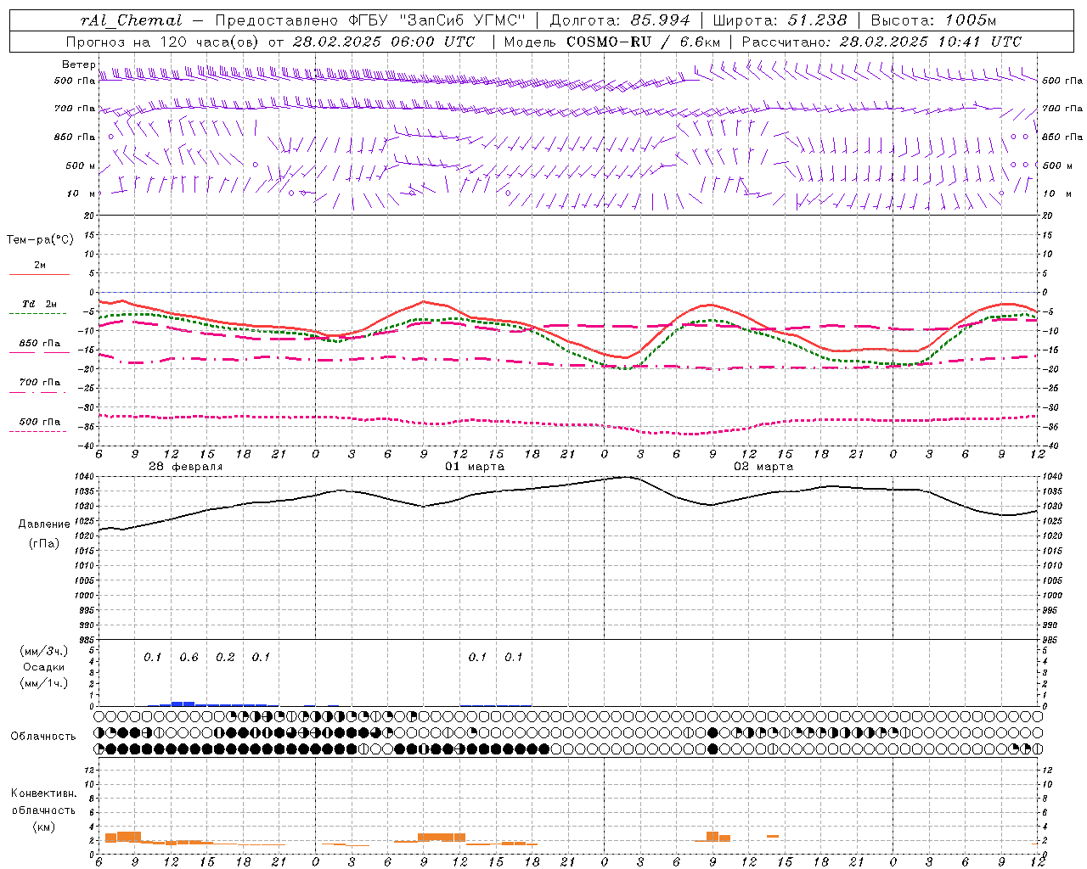
Task: Click the 01 марта date marker
Action: 475,467
